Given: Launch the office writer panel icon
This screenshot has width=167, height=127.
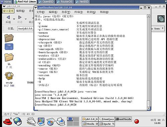Looking at the screenshot, I should pyautogui.click(x=41, y=122).
